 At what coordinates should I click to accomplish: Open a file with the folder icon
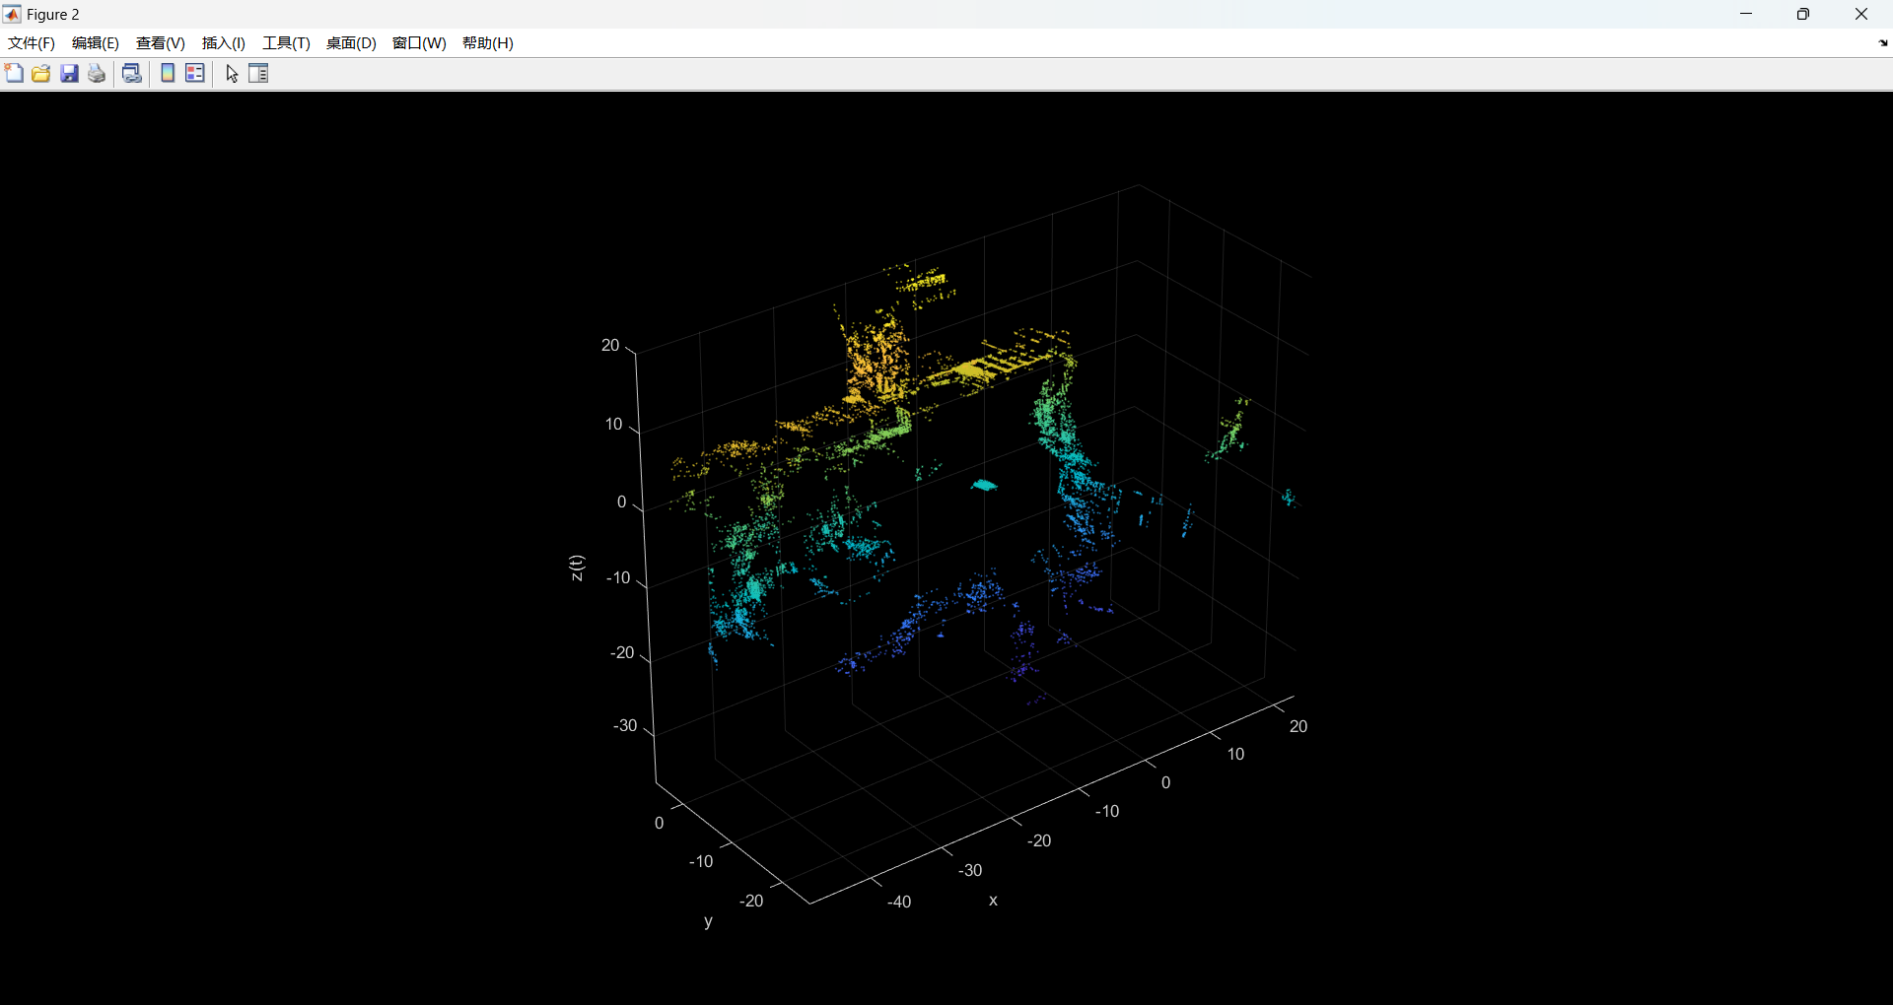[41, 73]
